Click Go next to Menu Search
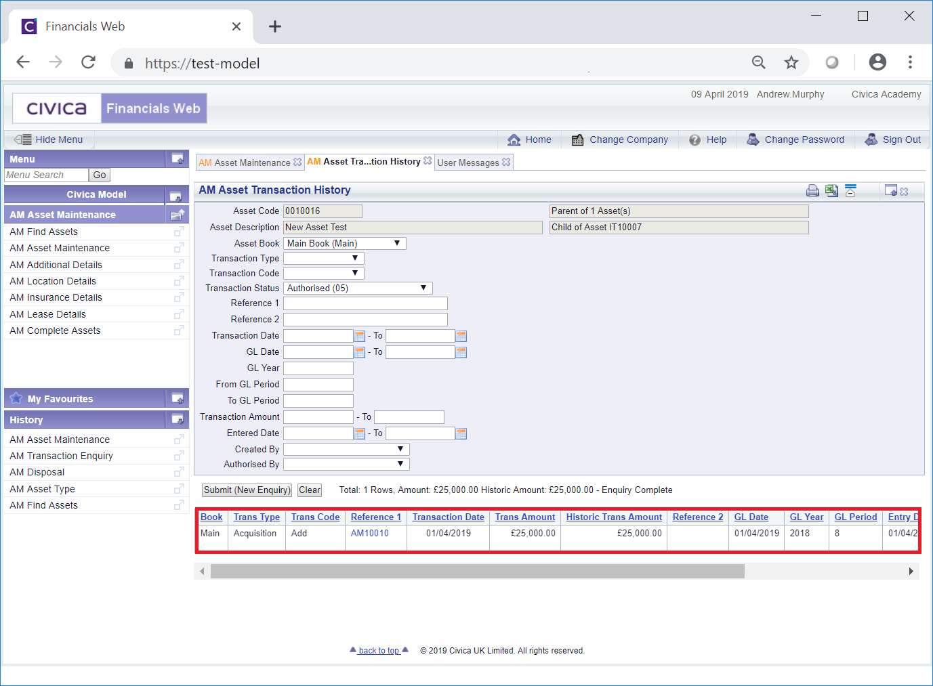This screenshot has width=933, height=686. point(100,175)
